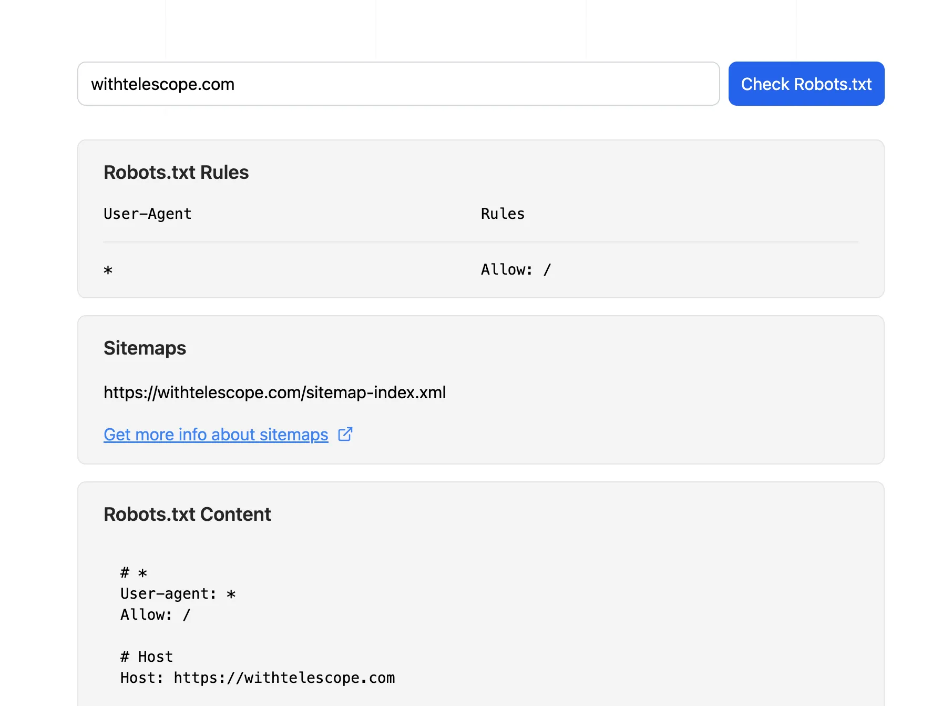The image size is (942, 706).
Task: Click the Robots.txt Rules heading
Action: point(176,173)
